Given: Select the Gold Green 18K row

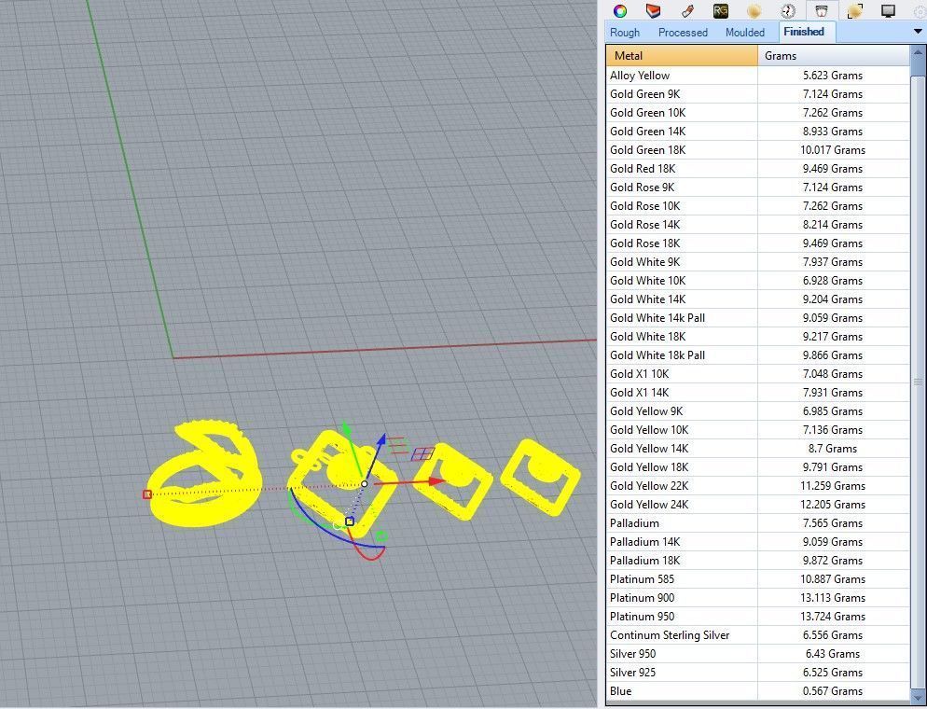Looking at the screenshot, I should point(757,149).
